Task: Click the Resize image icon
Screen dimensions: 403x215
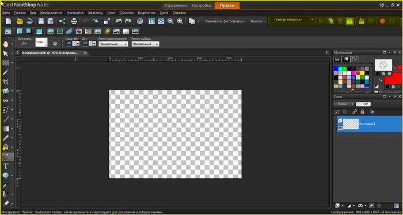Action: pyautogui.click(x=107, y=21)
